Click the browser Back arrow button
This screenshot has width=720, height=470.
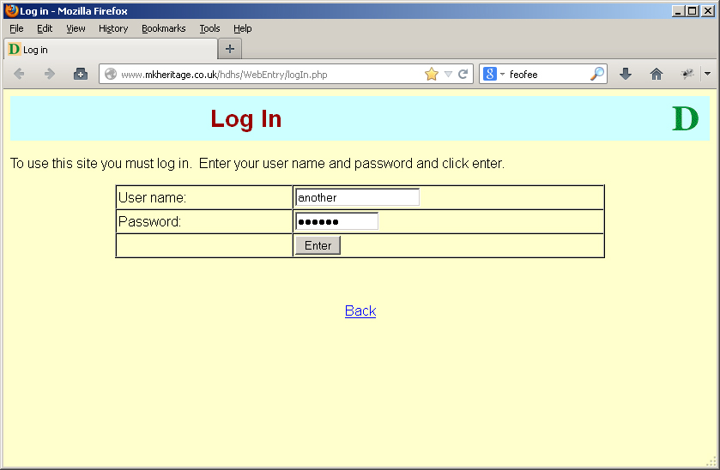click(x=19, y=75)
